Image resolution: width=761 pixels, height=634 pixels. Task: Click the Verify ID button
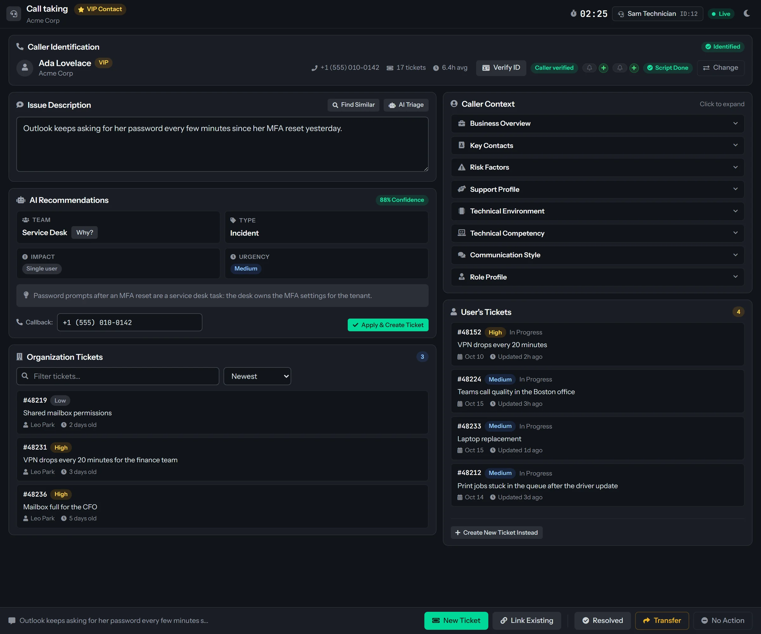[501, 68]
